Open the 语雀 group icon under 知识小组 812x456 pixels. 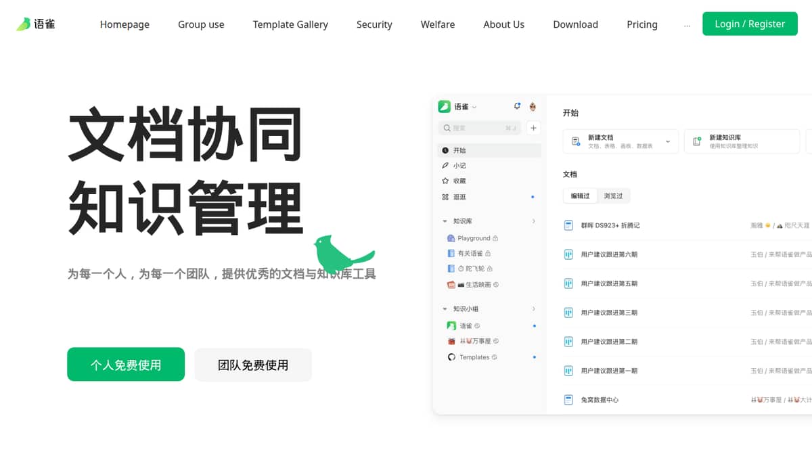pos(451,326)
